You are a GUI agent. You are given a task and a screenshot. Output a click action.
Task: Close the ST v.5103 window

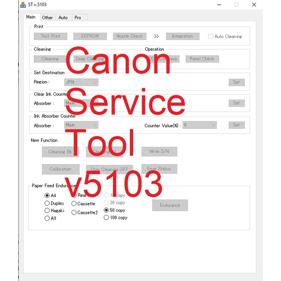(254, 5)
